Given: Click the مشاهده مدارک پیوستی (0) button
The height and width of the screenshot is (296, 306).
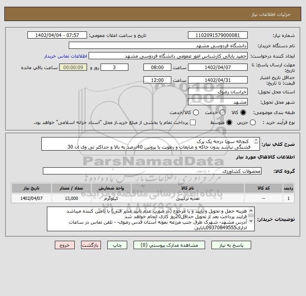Looking at the screenshot, I should [169, 245].
